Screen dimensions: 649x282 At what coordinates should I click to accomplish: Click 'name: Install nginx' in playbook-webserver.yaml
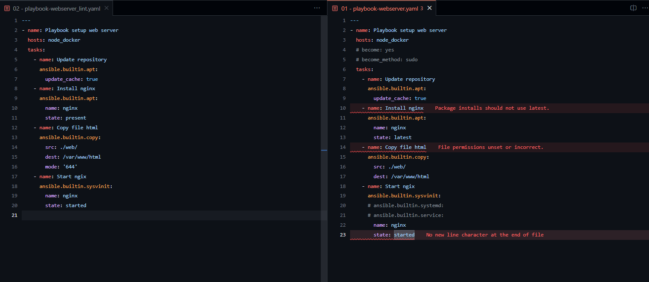click(x=396, y=108)
